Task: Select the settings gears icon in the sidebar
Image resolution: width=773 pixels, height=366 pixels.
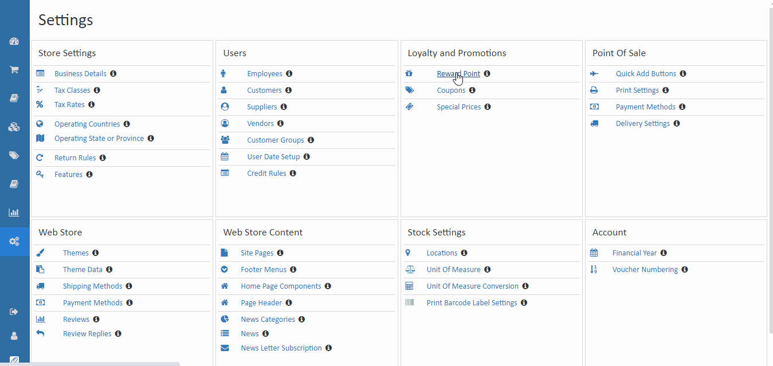Action: 14,241
